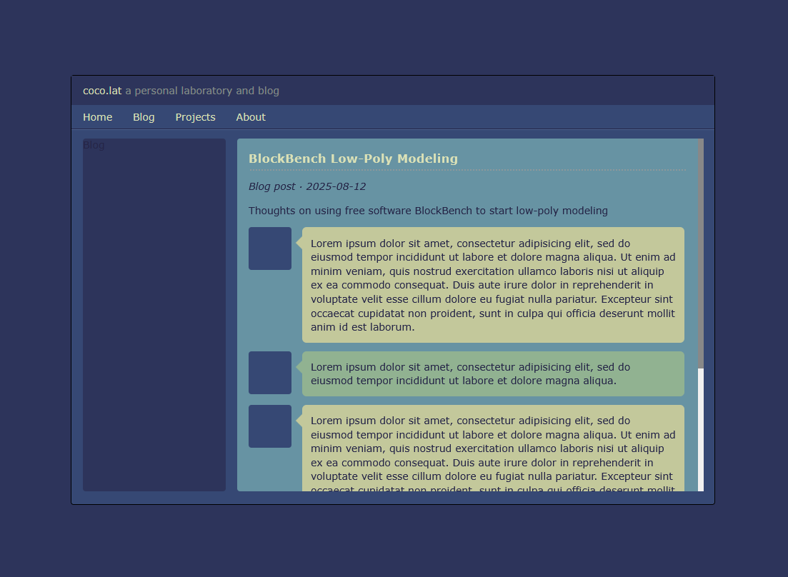The height and width of the screenshot is (577, 788).
Task: Click 'Blog post · 2025-08-12' date line
Action: (307, 186)
